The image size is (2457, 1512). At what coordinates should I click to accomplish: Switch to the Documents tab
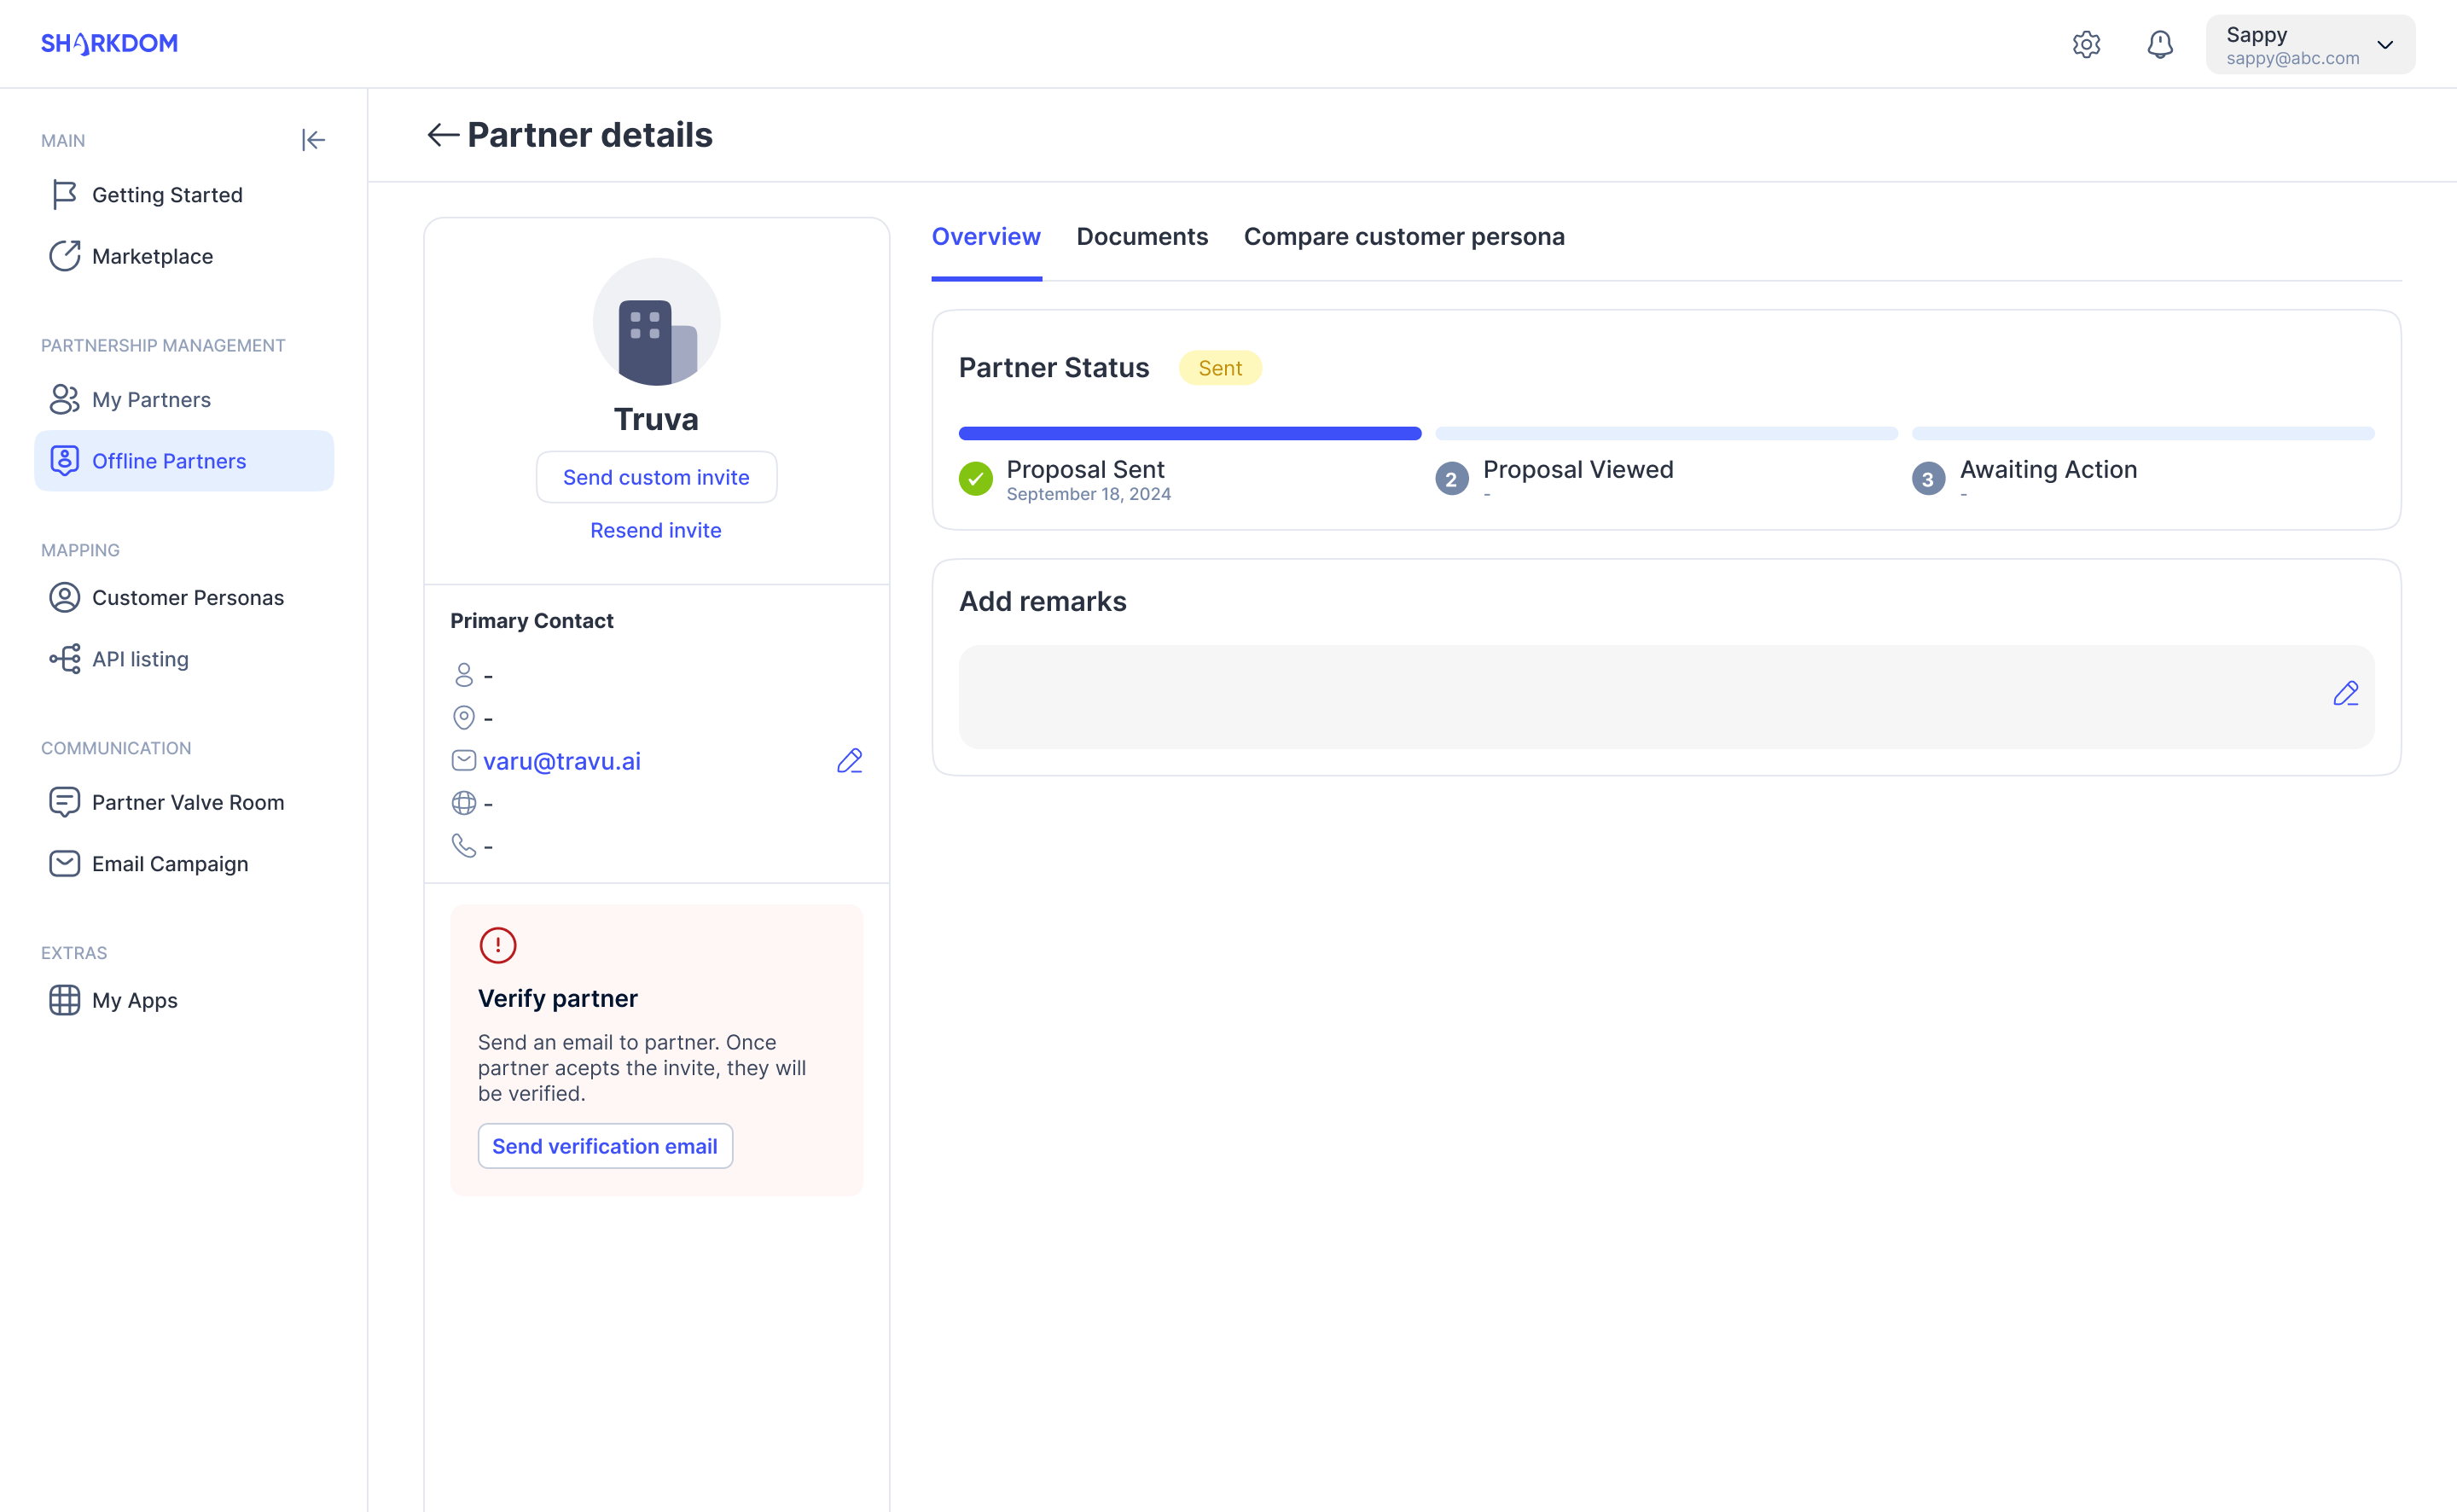pos(1141,237)
